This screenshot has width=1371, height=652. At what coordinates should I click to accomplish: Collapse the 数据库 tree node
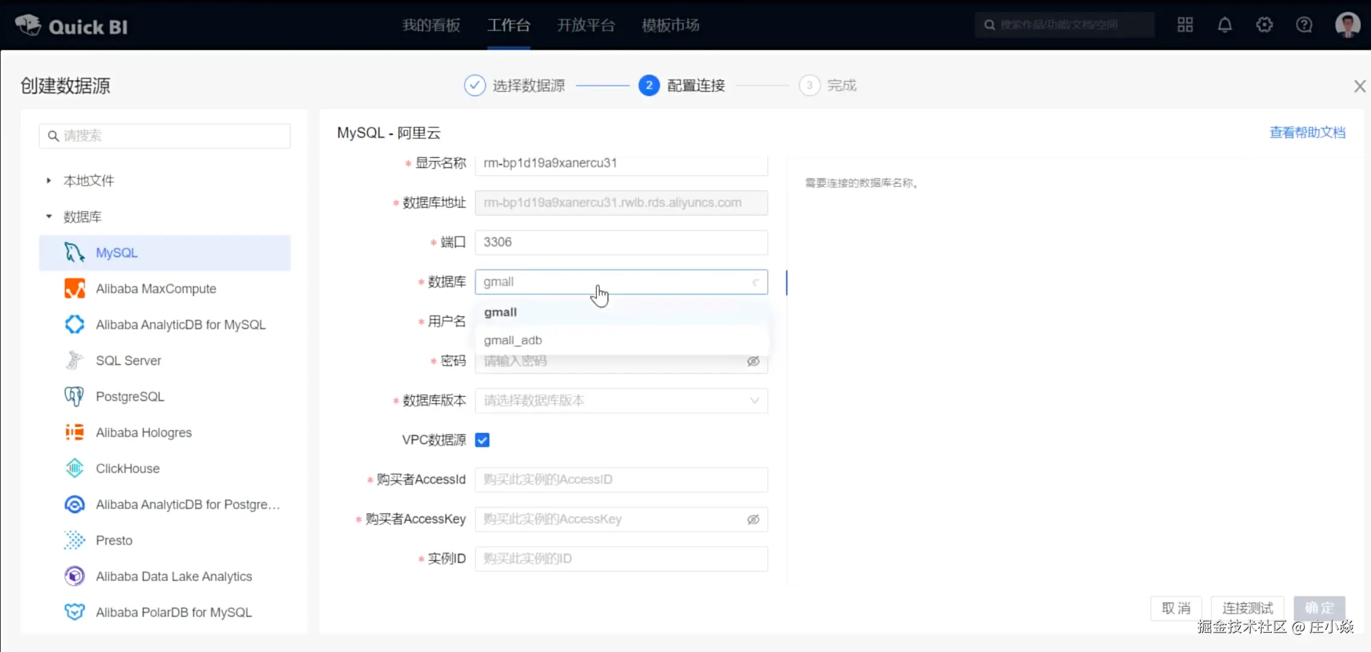(x=49, y=217)
